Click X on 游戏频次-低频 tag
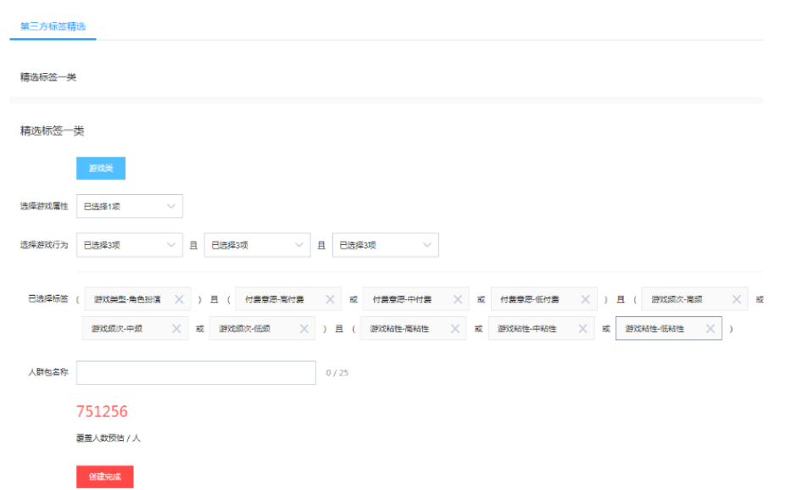Screen dimensions: 797x490 [x=304, y=329]
